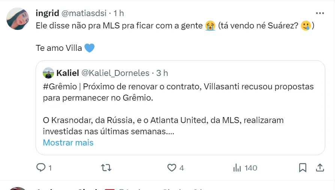The width and height of the screenshot is (335, 190).
Task: Click the @Kaliel_Dorneles handle
Action: tap(115, 73)
